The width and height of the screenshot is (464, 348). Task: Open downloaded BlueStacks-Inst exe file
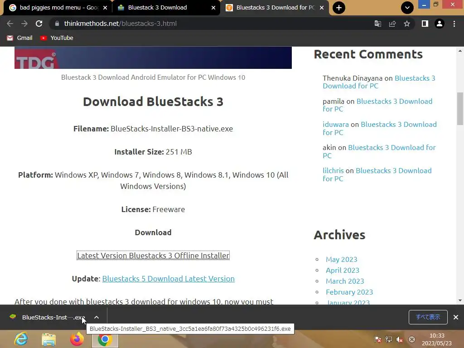tap(47, 317)
